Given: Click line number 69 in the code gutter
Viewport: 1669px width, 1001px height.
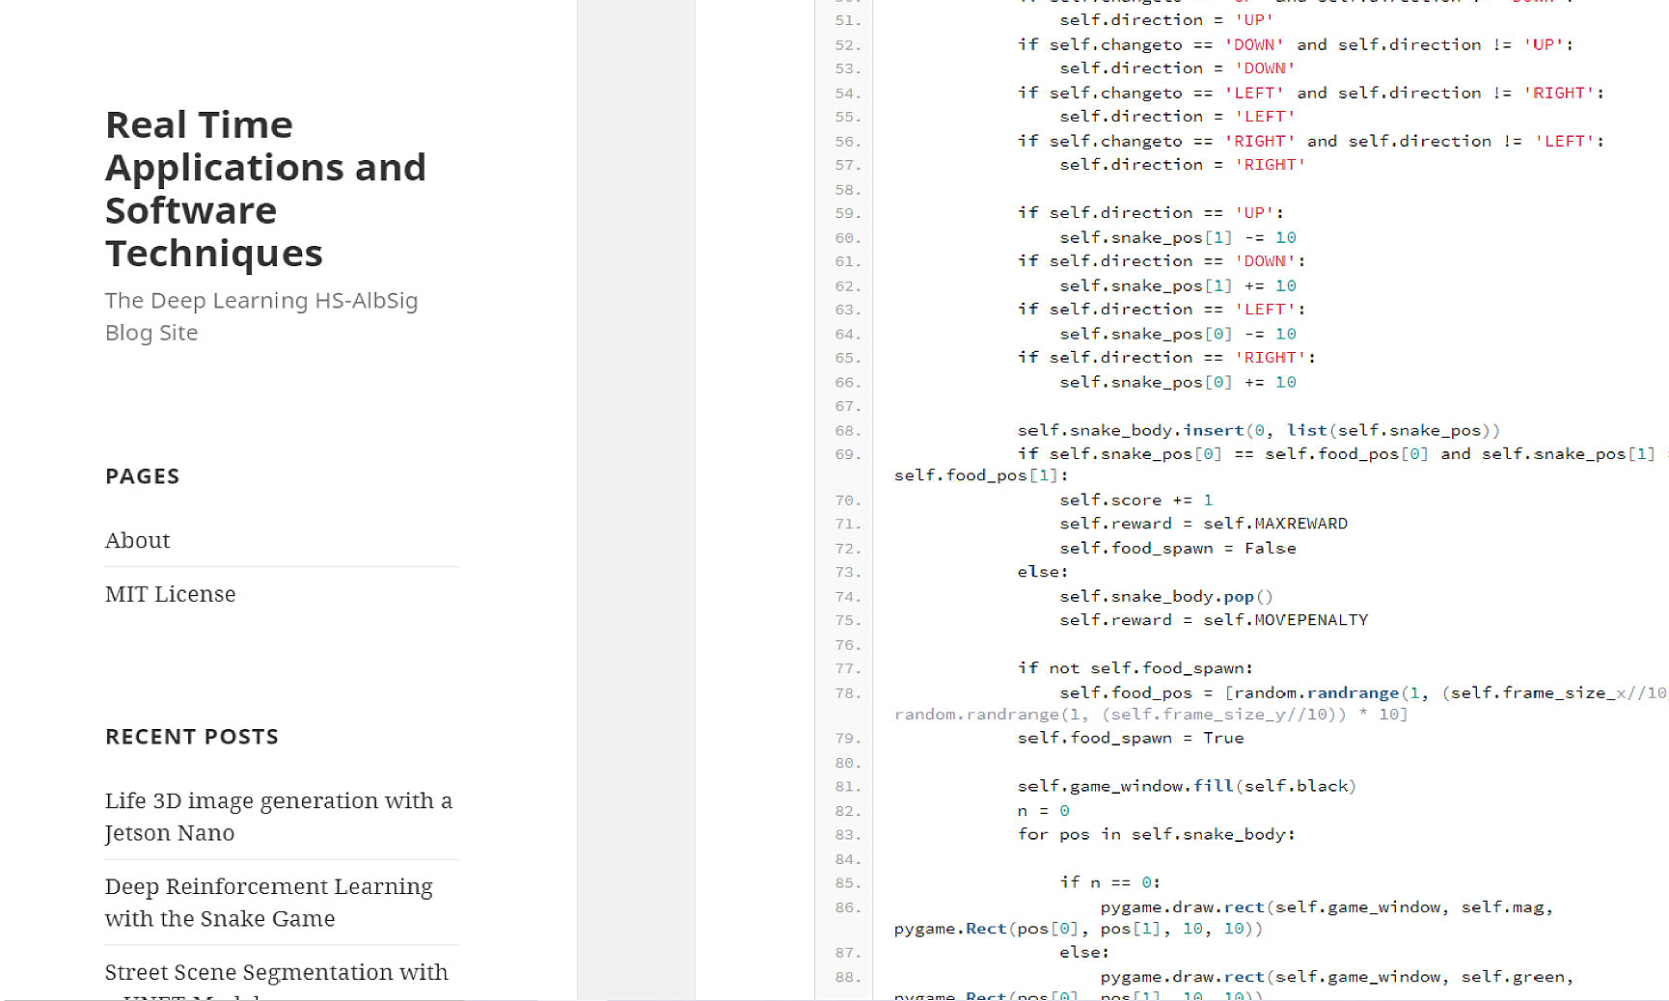Looking at the screenshot, I should point(847,454).
